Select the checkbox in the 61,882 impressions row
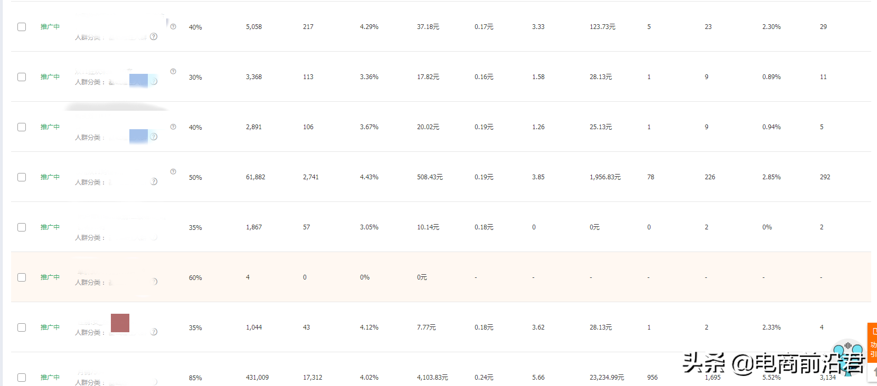 click(22, 177)
